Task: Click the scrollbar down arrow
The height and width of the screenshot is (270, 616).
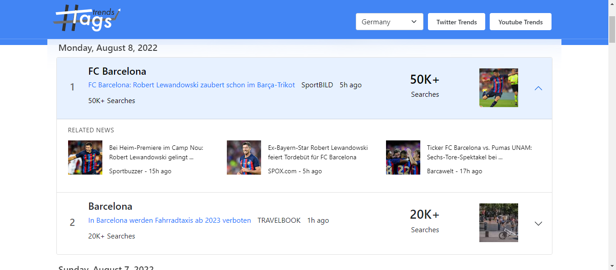Action: pos(612,266)
